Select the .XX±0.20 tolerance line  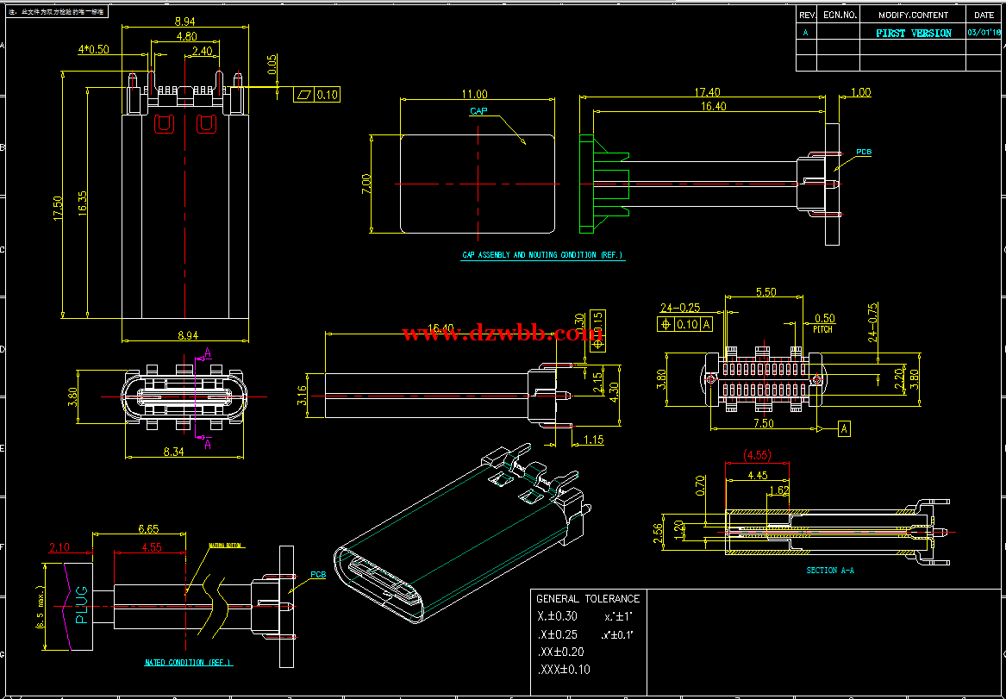pyautogui.click(x=560, y=652)
